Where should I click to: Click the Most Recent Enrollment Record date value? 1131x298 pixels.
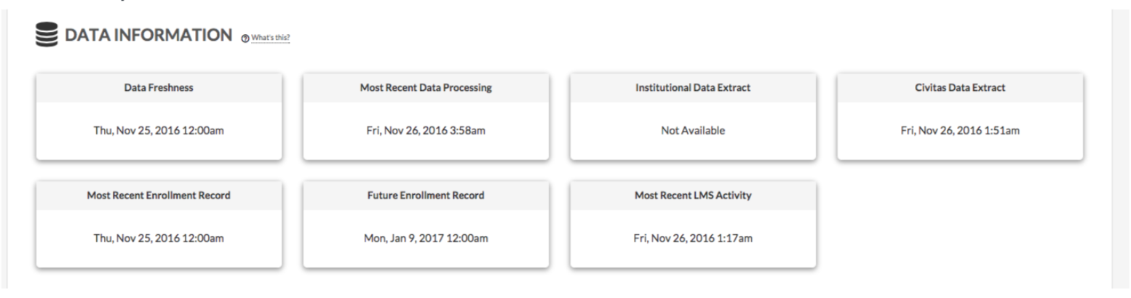[x=159, y=238]
